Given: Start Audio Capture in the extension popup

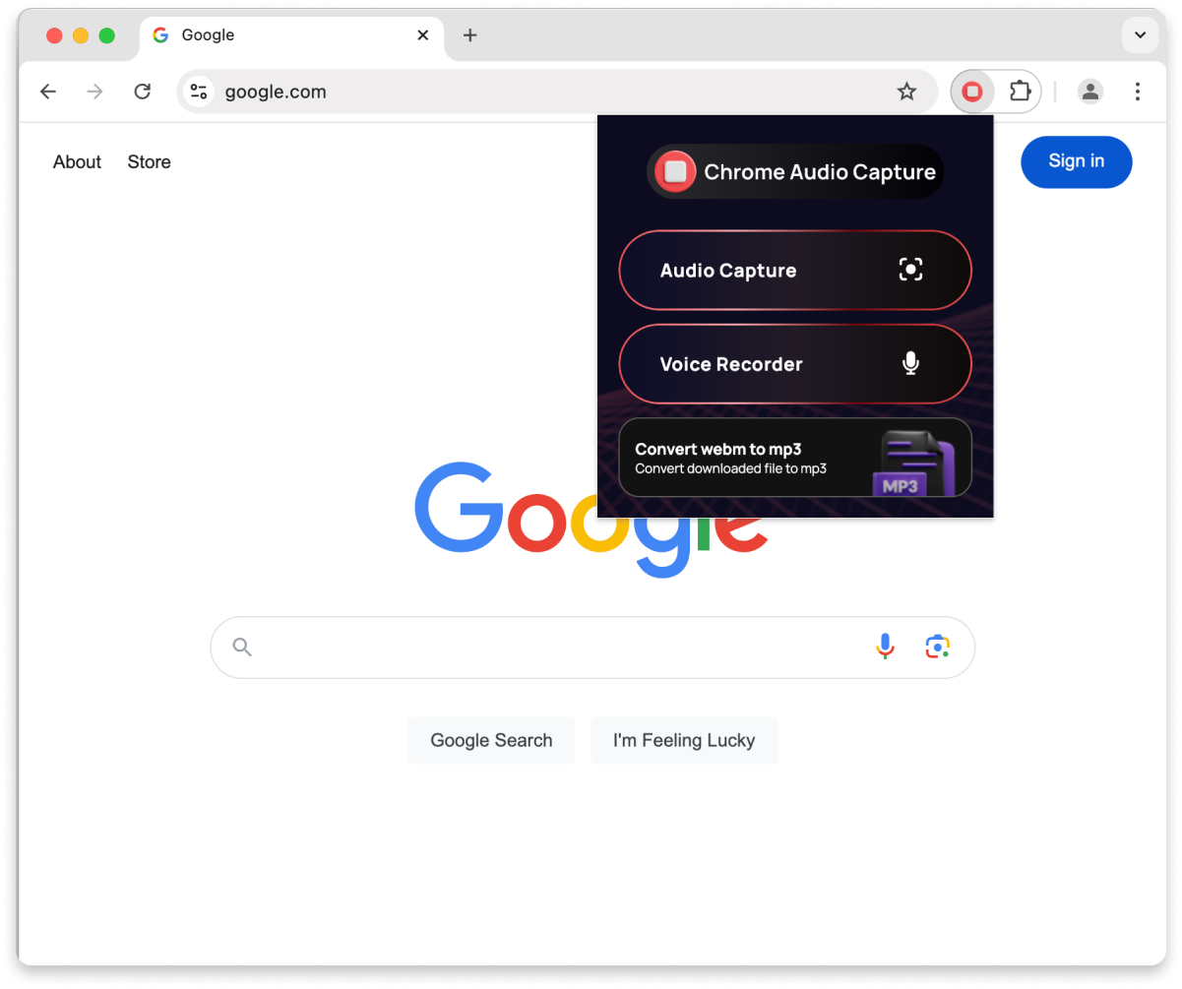Looking at the screenshot, I should 795,270.
